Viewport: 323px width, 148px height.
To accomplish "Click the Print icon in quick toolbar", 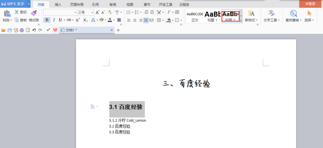I will [22, 30].
